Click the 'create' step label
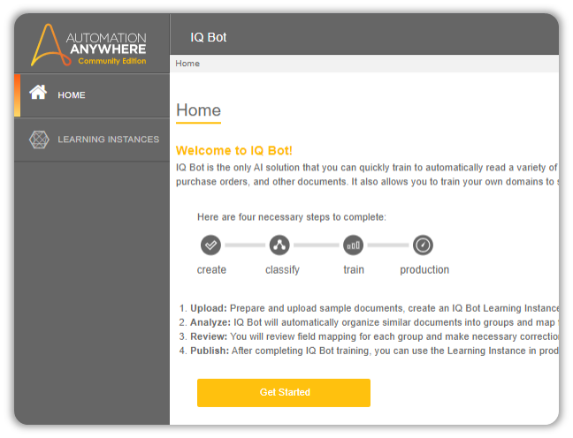The width and height of the screenshot is (573, 438). pyautogui.click(x=211, y=269)
